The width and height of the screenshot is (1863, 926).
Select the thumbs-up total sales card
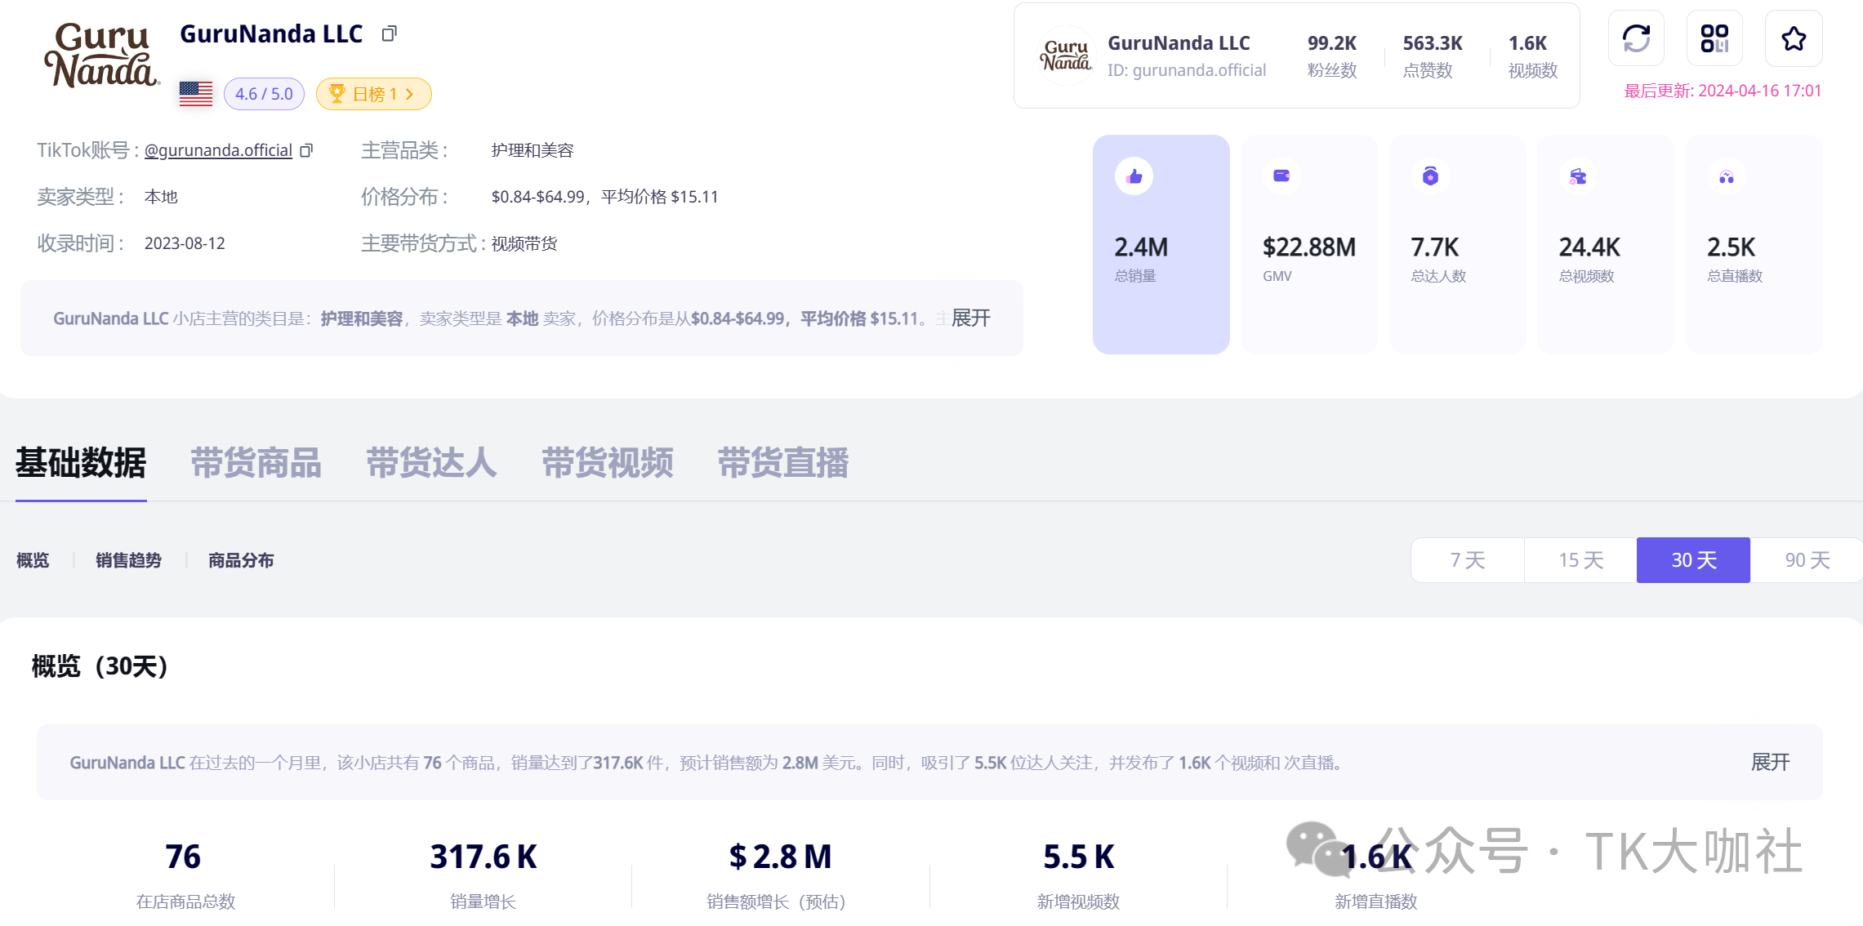click(x=1161, y=243)
